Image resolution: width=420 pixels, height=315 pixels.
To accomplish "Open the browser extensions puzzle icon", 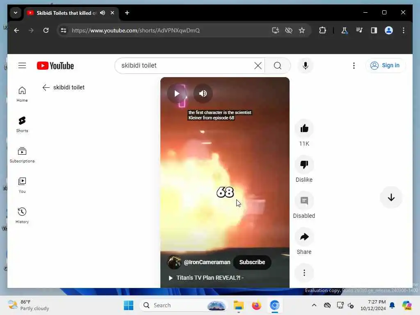I will (322, 30).
